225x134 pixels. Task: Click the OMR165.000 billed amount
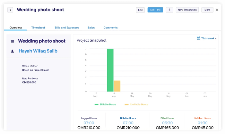[167, 128]
